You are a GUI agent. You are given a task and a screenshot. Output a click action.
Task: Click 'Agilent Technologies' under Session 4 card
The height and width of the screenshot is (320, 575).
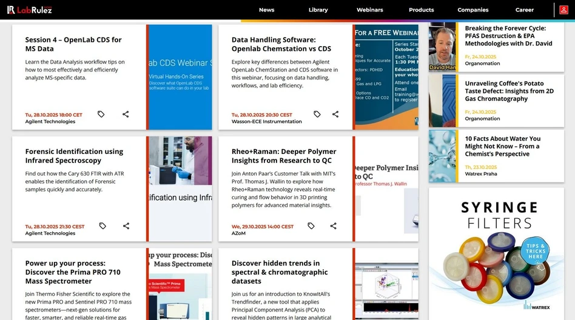click(50, 122)
